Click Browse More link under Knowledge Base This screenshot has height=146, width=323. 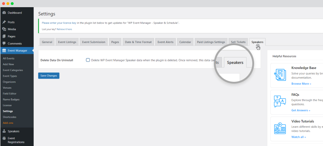(301, 84)
